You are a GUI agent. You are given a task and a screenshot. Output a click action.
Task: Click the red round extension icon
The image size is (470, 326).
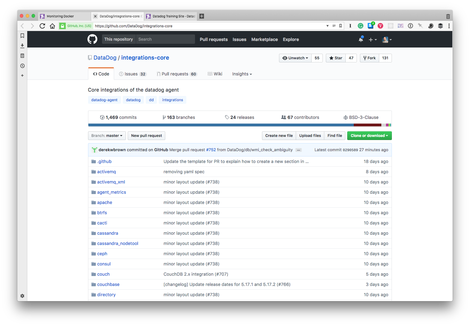tap(380, 26)
